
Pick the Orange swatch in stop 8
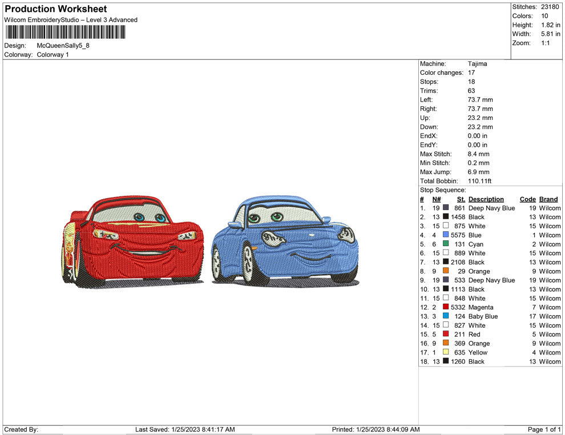[446, 271]
